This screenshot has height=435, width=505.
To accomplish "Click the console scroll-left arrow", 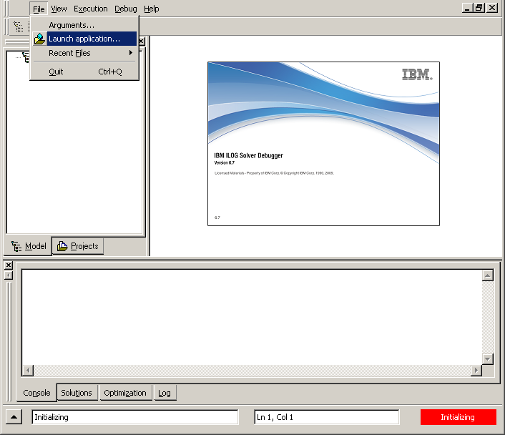I will [28, 371].
